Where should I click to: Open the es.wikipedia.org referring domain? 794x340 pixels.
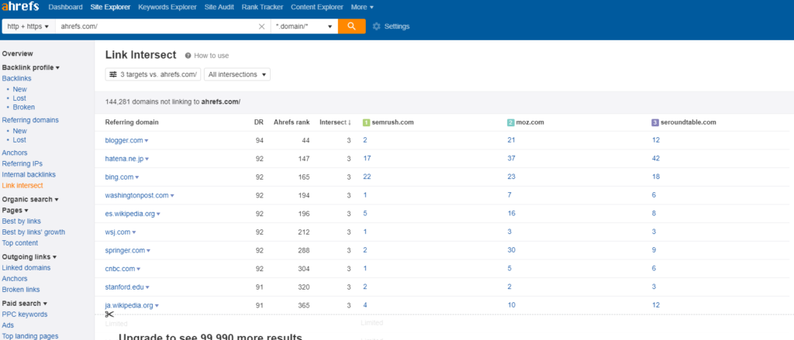(130, 214)
